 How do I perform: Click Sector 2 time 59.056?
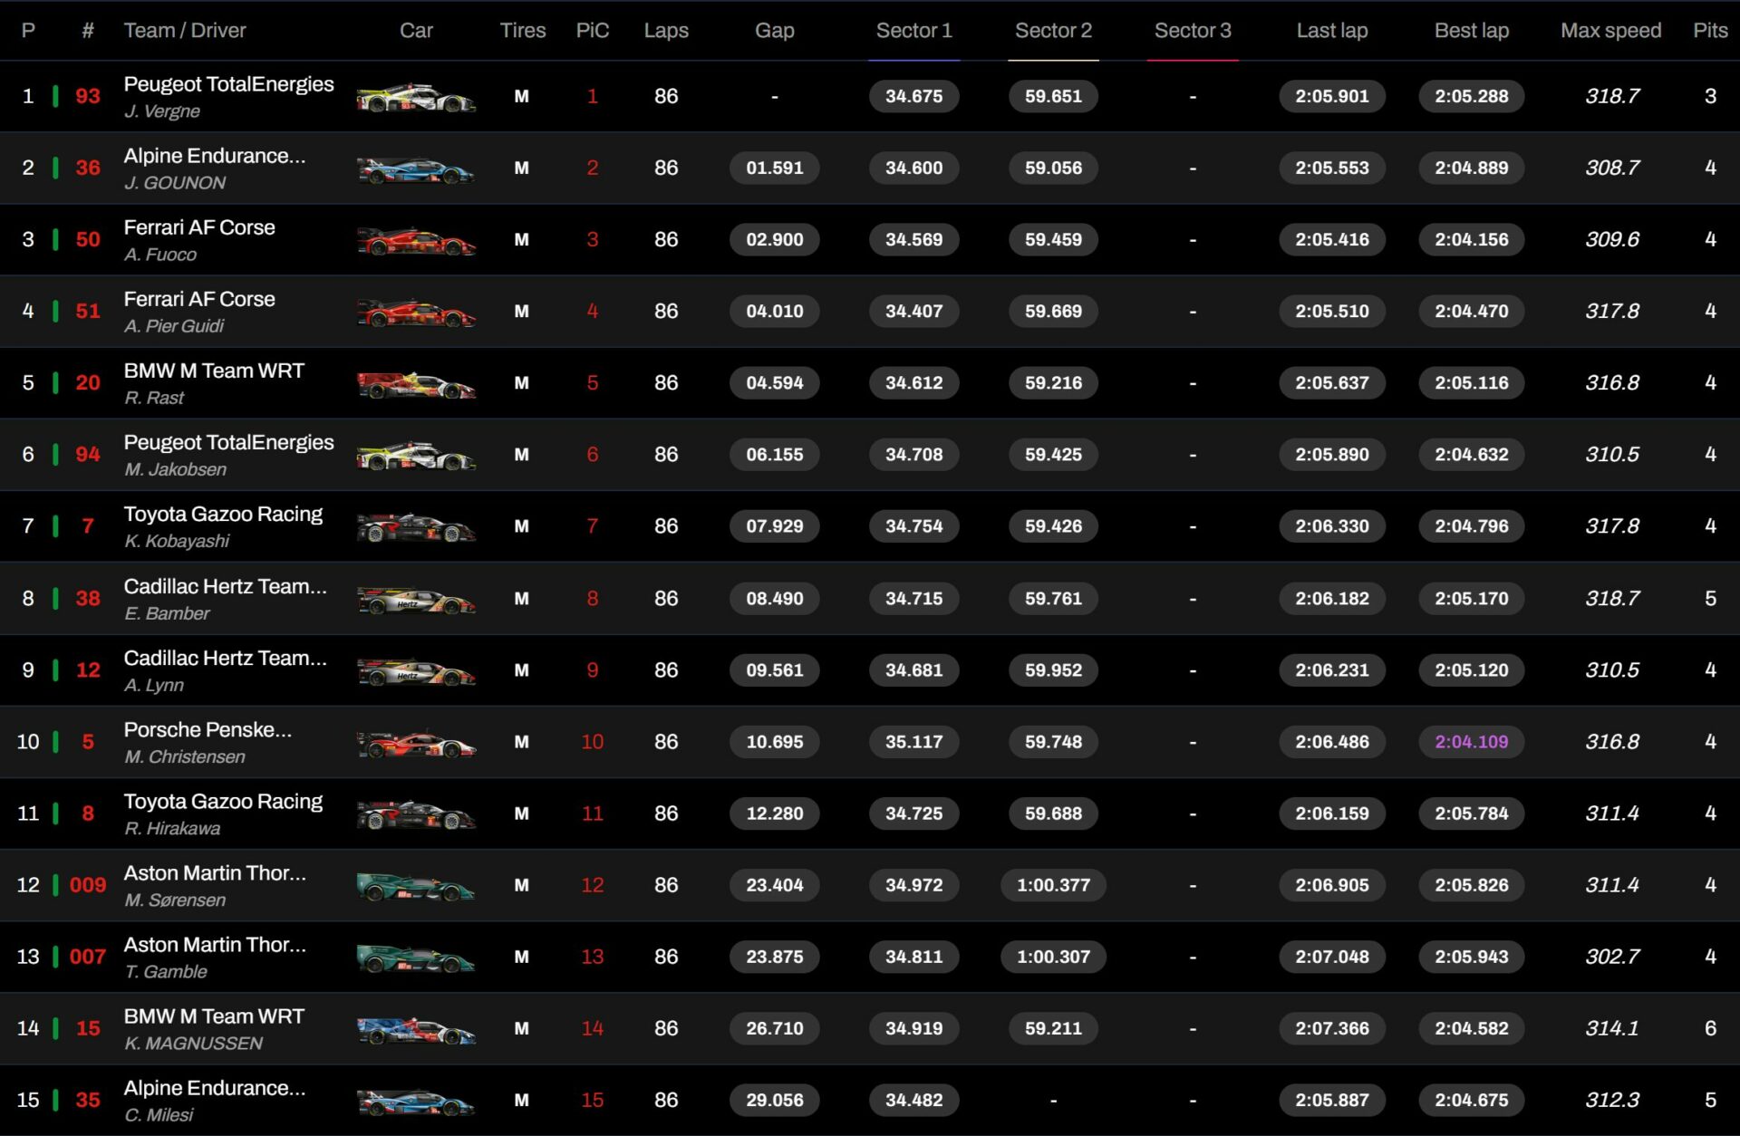(x=1053, y=168)
